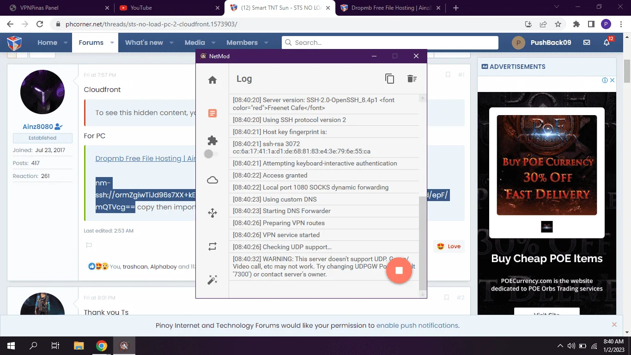
Task: Stop the VPN with the orange button
Action: [399, 270]
